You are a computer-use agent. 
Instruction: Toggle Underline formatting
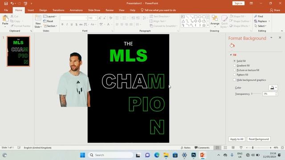(x=72, y=24)
